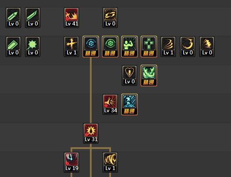Click the blue skull mastered skill icon
The width and height of the screenshot is (231, 177).
point(129,104)
